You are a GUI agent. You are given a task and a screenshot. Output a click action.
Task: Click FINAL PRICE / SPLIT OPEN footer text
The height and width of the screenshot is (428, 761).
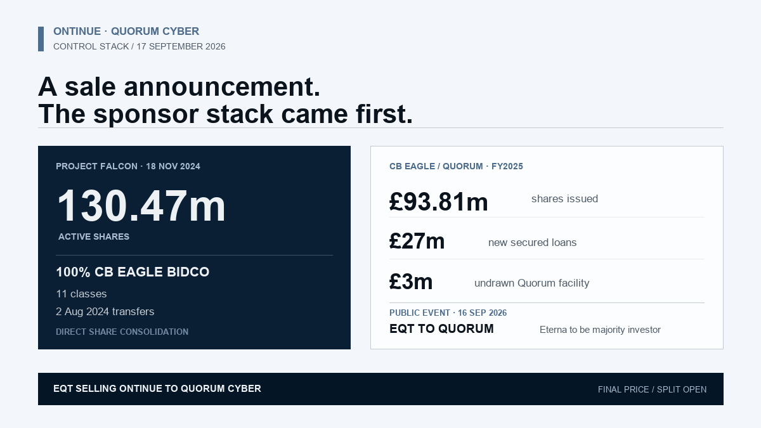point(652,389)
